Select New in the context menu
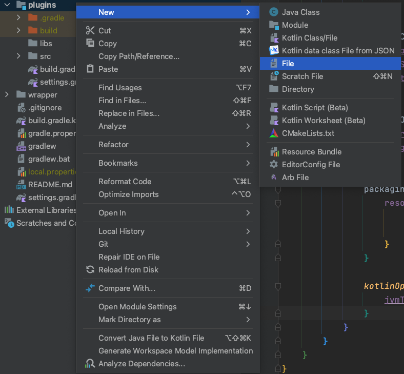Image resolution: width=404 pixels, height=374 pixels. tap(168, 12)
